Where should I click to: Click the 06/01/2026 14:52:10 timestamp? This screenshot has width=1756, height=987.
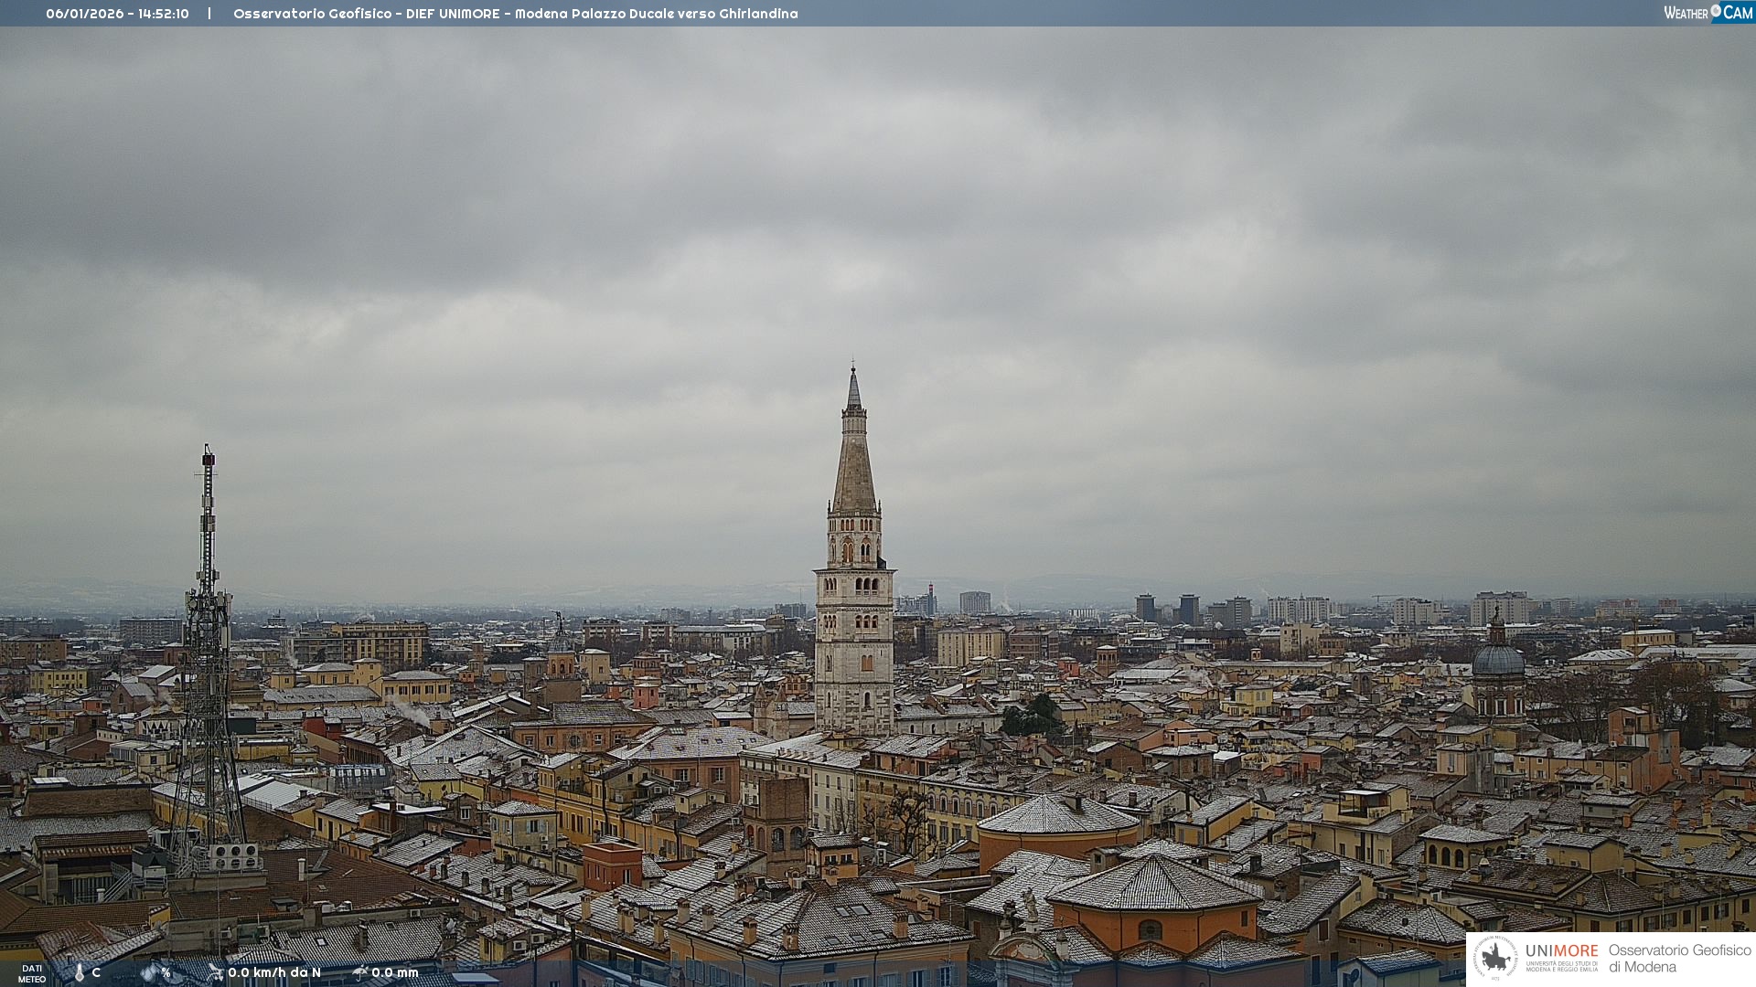pyautogui.click(x=117, y=14)
